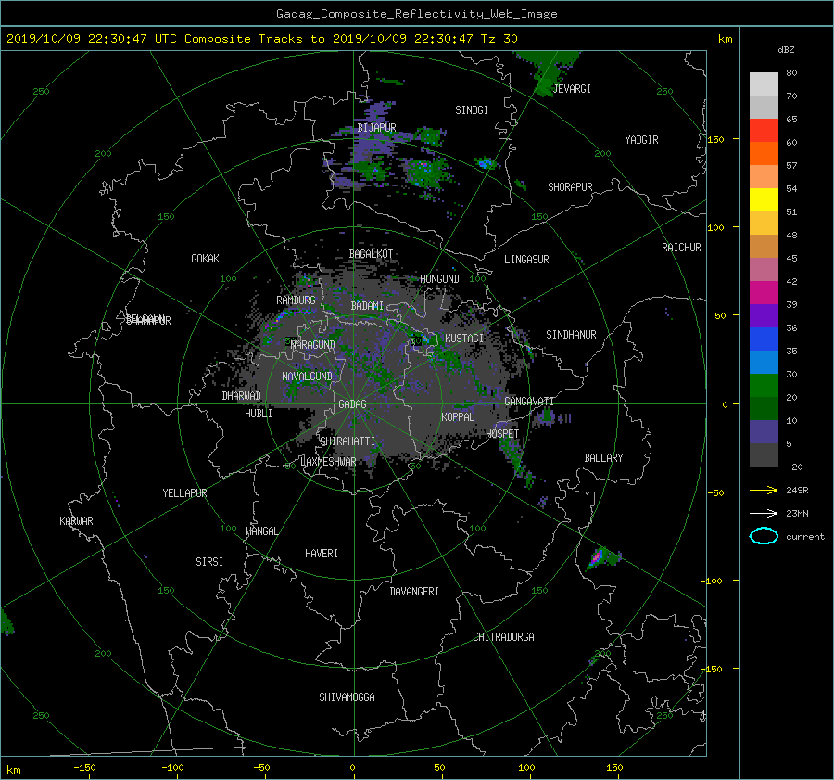The image size is (834, 780).
Task: Click the BALLARY city label
Action: [x=603, y=458]
